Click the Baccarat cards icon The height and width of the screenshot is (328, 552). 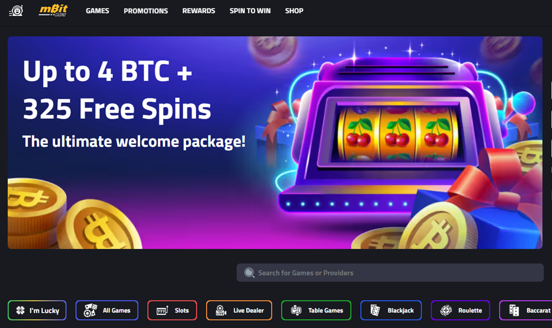point(514,310)
